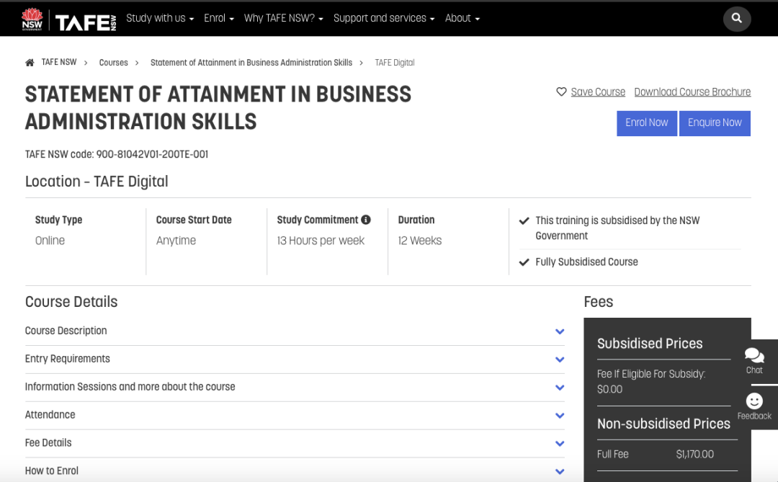This screenshot has height=482, width=778.
Task: Open the About navigation menu
Action: pos(462,18)
